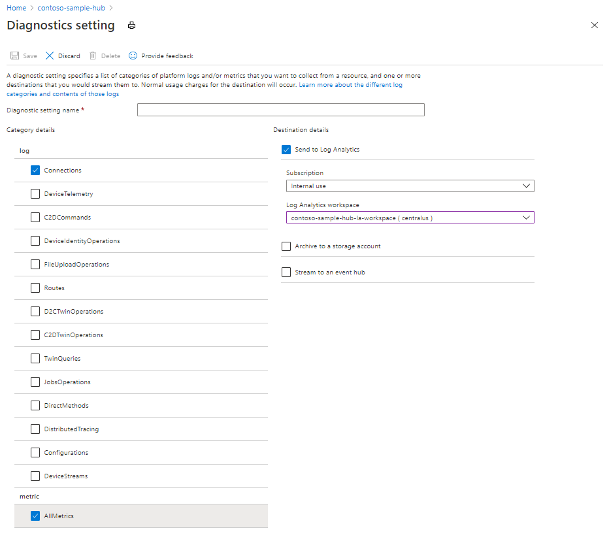Enable Stream to an event hub
Viewport: 609px width, 543px height.
click(286, 272)
